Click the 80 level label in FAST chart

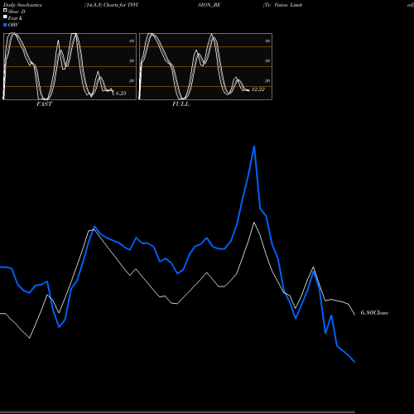coord(132,41)
